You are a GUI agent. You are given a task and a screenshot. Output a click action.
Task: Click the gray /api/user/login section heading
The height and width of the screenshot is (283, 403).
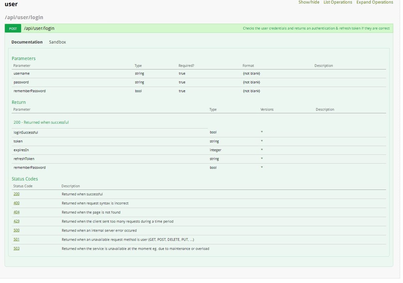(24, 17)
